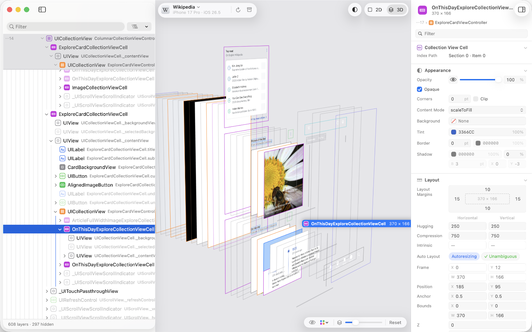Show hidden layers eye icon in bottom bar
The height and width of the screenshot is (332, 532).
point(312,322)
